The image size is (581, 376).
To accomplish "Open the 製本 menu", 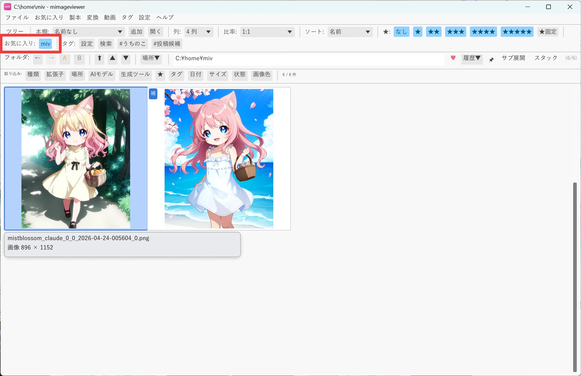I will [75, 18].
